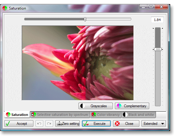Click the Complementary button label
The image size is (177, 140).
click(135, 106)
